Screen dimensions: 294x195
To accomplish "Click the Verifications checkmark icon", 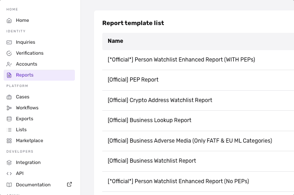I will pyautogui.click(x=10, y=53).
